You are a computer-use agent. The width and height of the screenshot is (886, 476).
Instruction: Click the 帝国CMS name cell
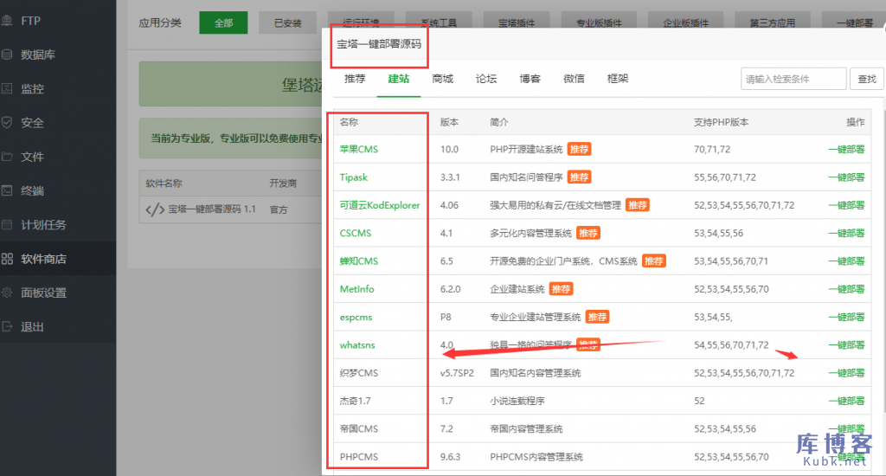(x=359, y=429)
